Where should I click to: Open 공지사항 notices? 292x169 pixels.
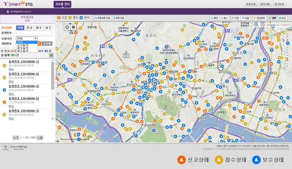tap(265, 4)
